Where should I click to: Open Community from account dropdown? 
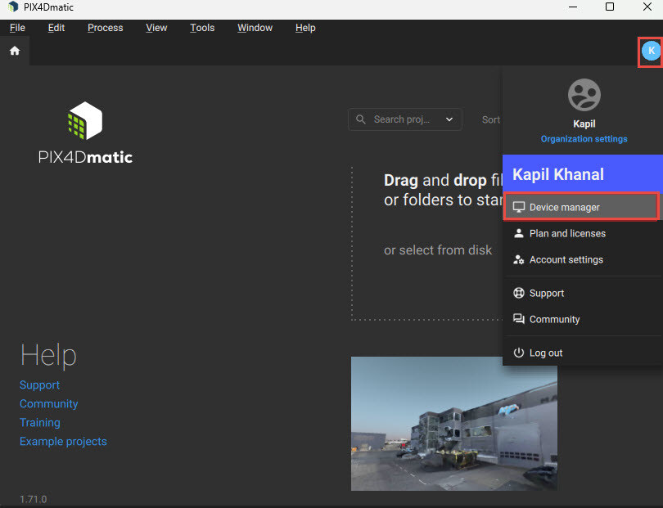(553, 319)
